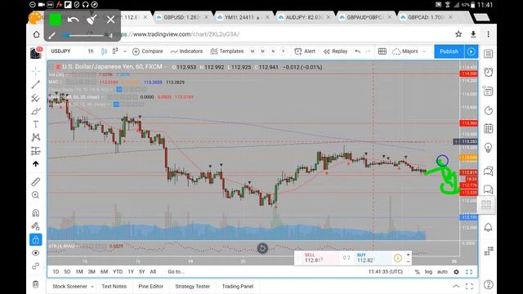Open the data window panel icon

pos(489,91)
